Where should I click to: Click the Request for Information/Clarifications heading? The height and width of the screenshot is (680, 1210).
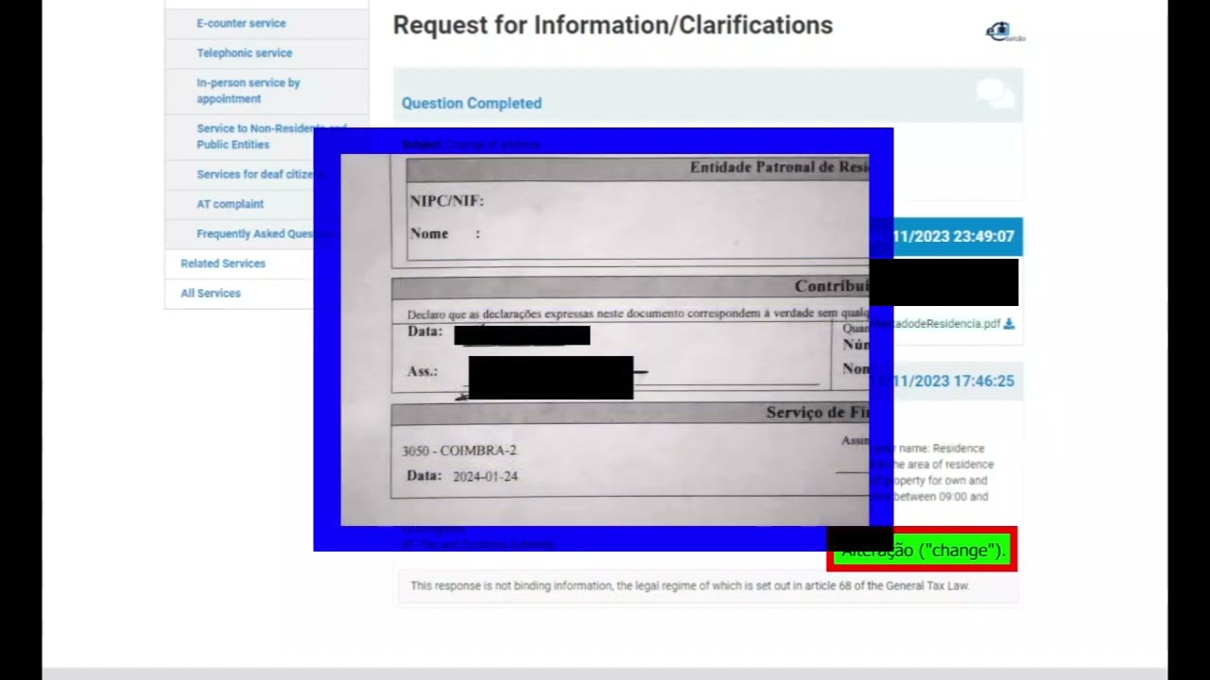click(613, 25)
